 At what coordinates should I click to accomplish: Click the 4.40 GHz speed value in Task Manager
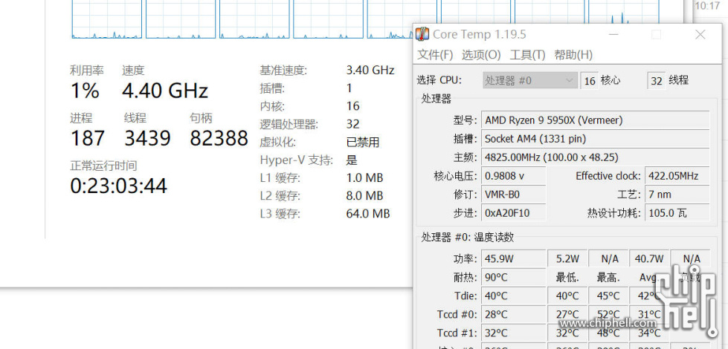(165, 91)
